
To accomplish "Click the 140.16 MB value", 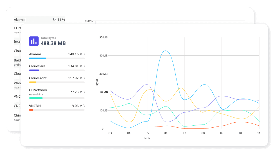I will click(x=76, y=54).
